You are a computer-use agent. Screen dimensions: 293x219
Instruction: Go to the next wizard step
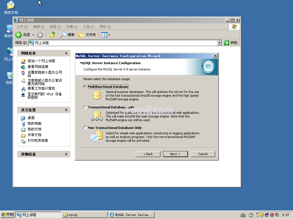click(x=175, y=154)
